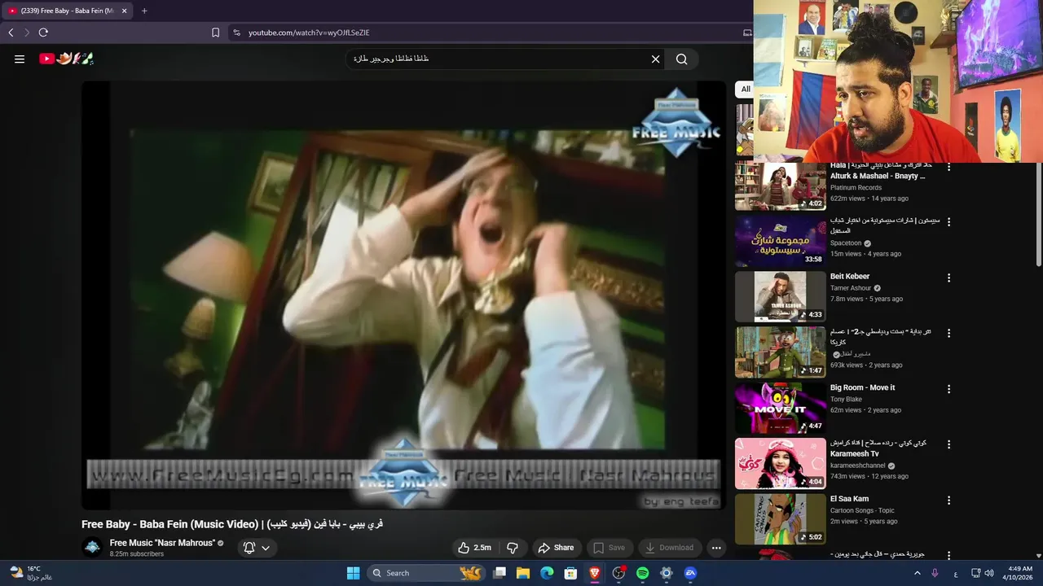Click Tony Blake channel name

tap(846, 400)
